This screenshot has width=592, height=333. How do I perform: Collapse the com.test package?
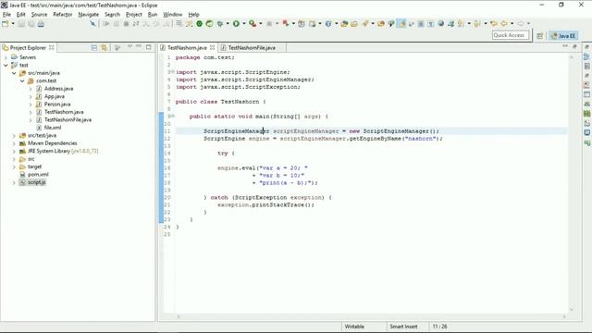point(22,80)
